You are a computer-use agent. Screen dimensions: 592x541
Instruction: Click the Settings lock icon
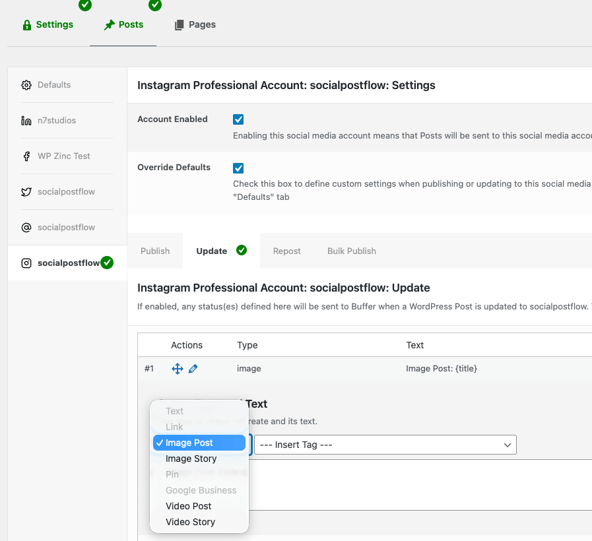pyautogui.click(x=27, y=25)
